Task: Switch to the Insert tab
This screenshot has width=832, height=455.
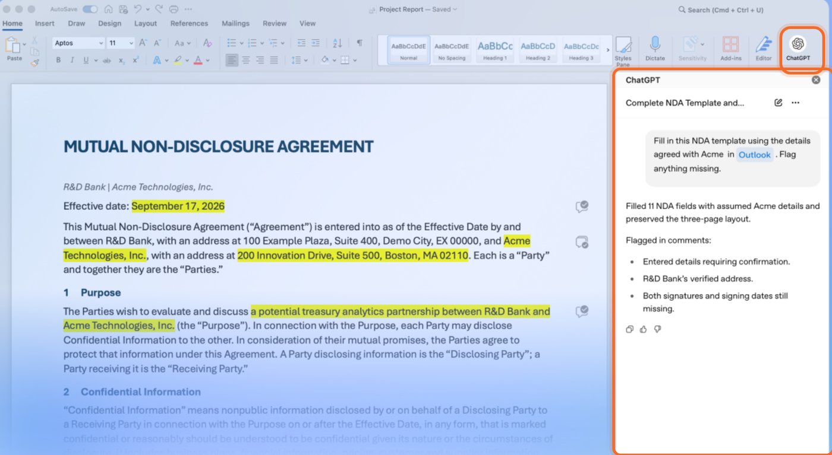Action: tap(45, 24)
